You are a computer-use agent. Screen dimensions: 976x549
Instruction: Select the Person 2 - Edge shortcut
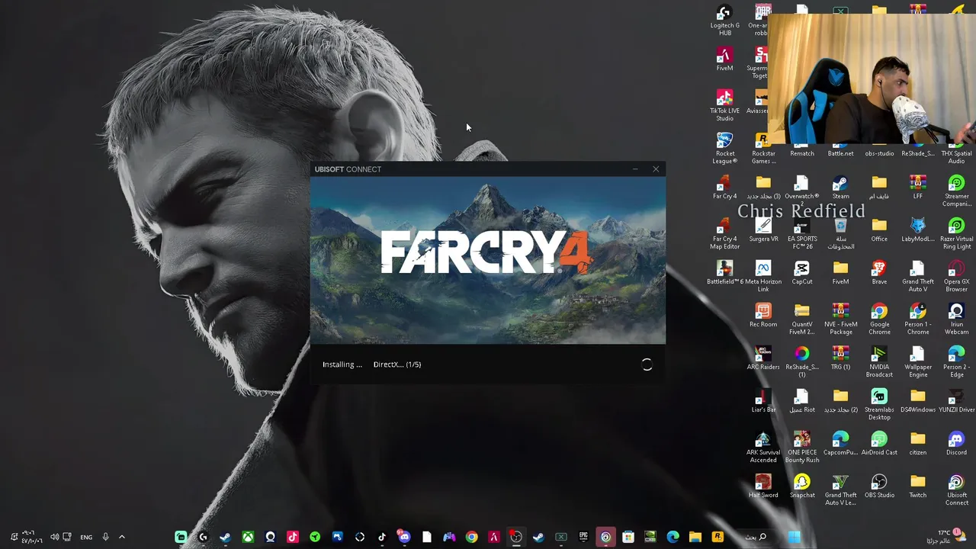956,362
